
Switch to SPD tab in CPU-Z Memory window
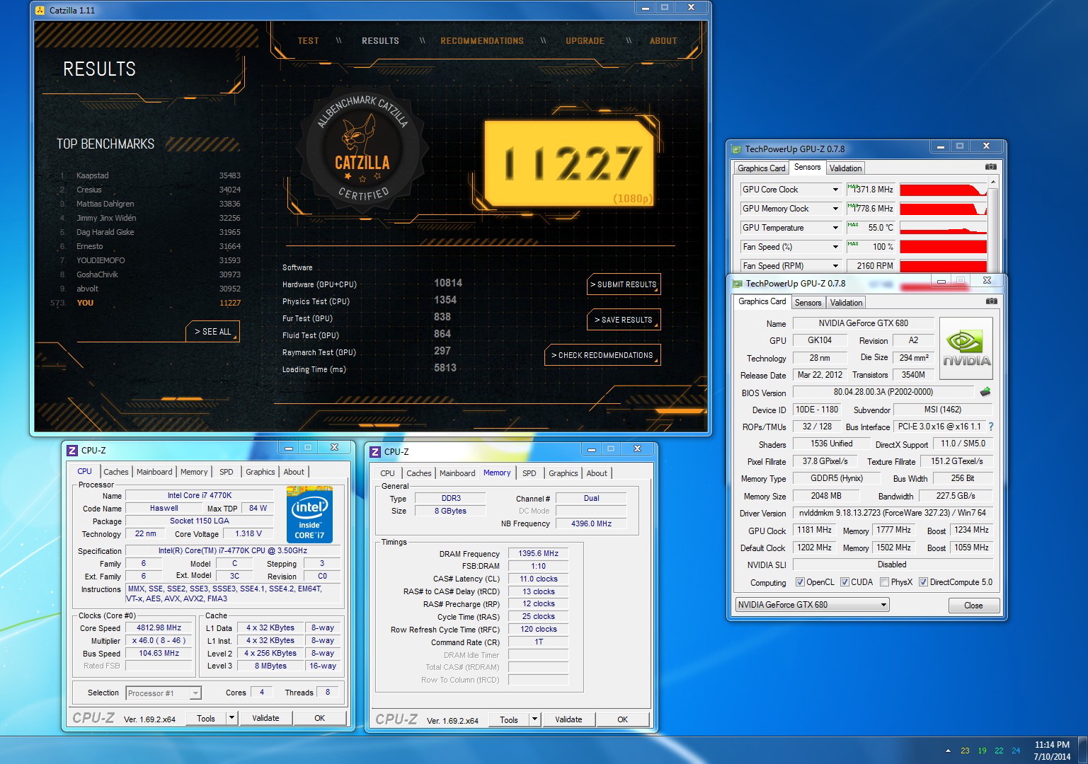(529, 473)
